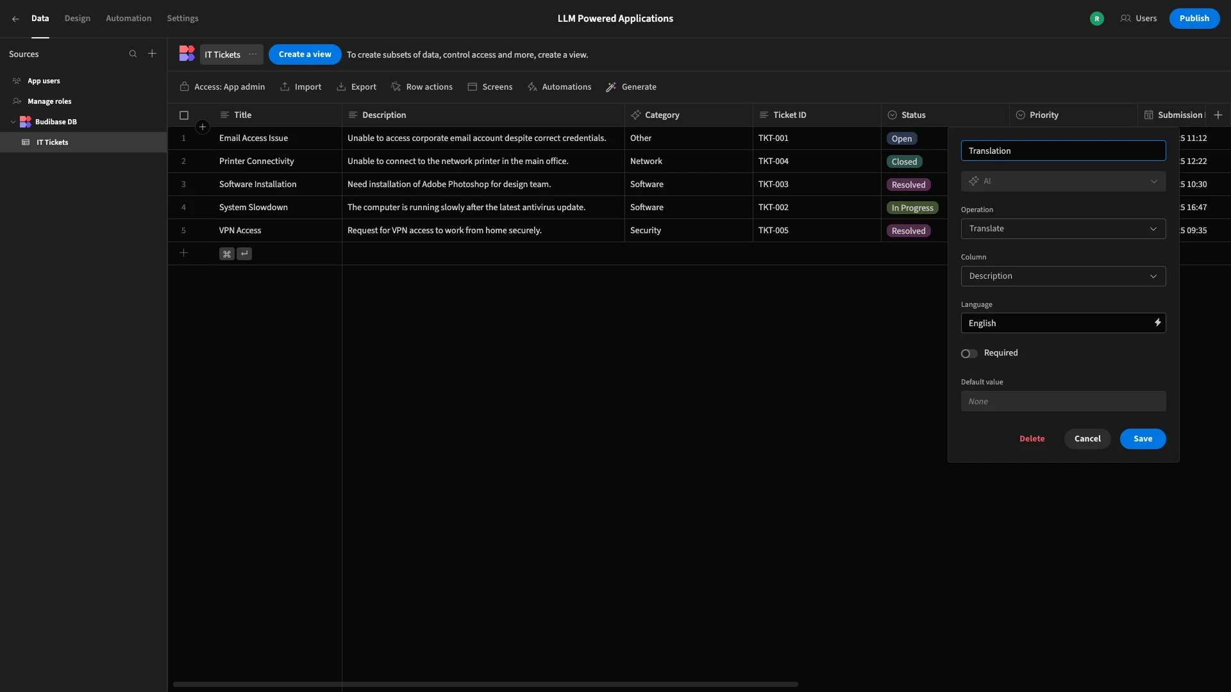Viewport: 1231px width, 692px height.
Task: Click the Export toolbar button
Action: point(356,86)
